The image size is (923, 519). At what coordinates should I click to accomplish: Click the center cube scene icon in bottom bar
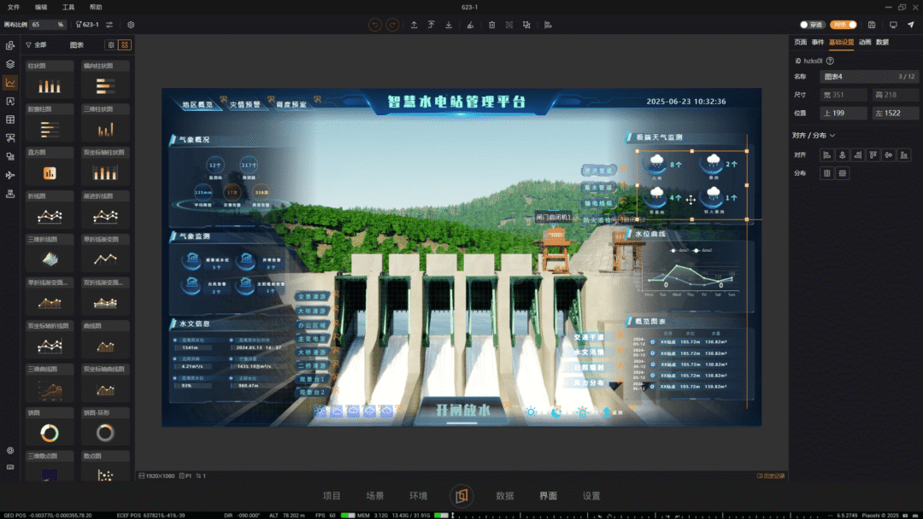[x=461, y=496]
